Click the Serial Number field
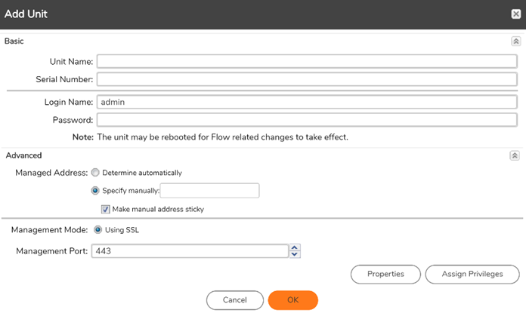 point(306,78)
